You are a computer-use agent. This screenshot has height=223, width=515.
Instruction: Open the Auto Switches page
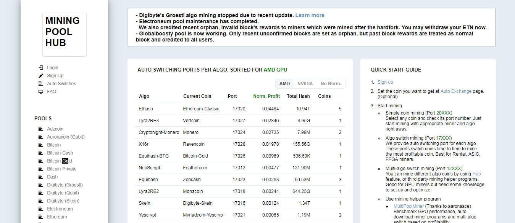tap(61, 84)
